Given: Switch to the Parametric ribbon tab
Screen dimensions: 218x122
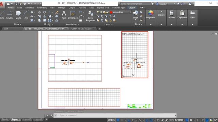Looking at the screenshot, I should click(x=42, y=8).
